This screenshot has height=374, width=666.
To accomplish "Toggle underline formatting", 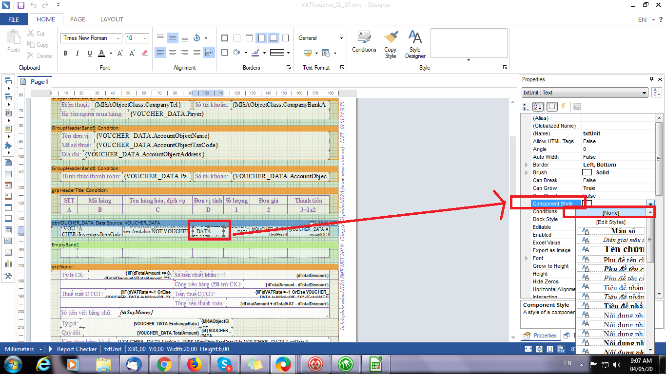I will tap(90, 53).
